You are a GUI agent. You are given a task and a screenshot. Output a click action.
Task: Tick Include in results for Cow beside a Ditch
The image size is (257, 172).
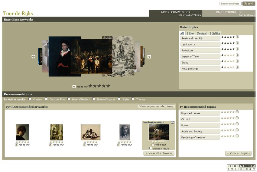(150, 148)
